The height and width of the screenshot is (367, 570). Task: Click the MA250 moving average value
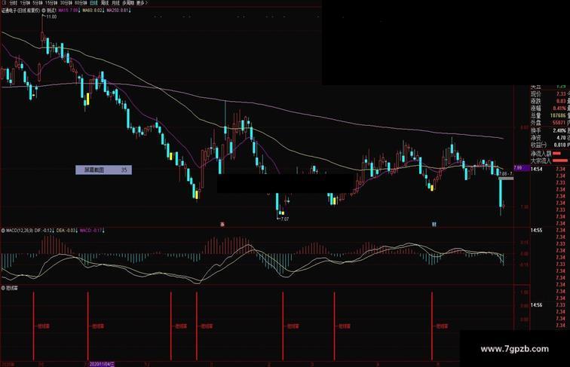[118, 11]
